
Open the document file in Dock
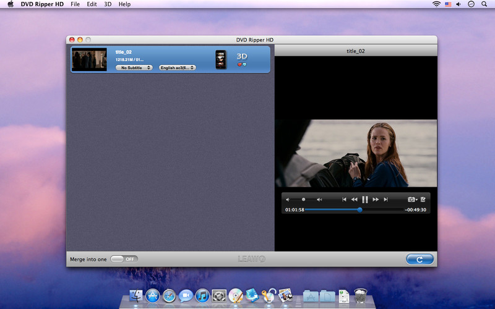pos(344,297)
